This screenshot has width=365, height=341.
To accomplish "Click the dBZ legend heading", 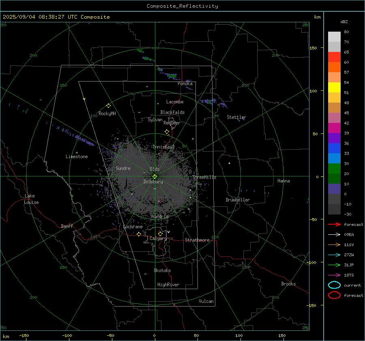I will click(344, 21).
